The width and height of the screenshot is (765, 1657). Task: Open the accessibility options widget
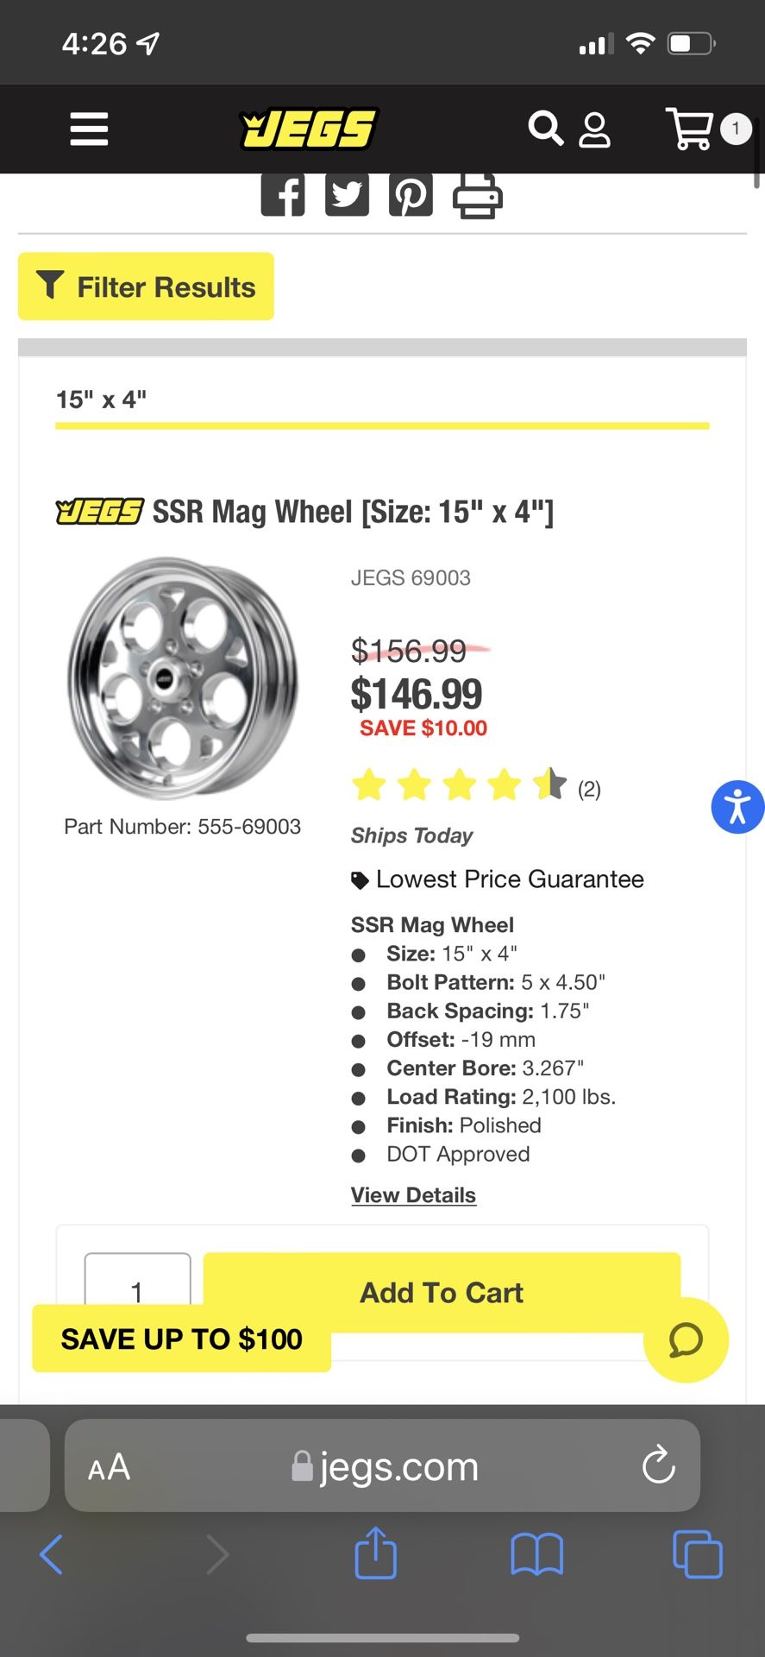point(737,807)
